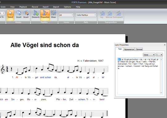The image size is (167, 118).
Task: Click the lyric word Sin in second line
Action: 13,99
